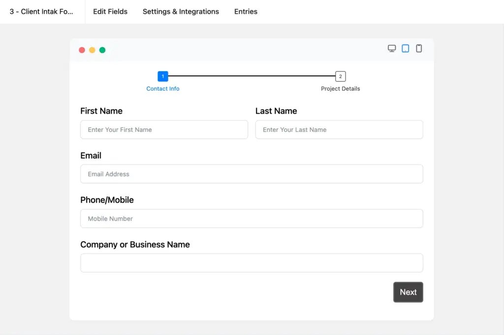Screen dimensions: 504x335
Task: Focus the Last Name input field
Action: 339,130
